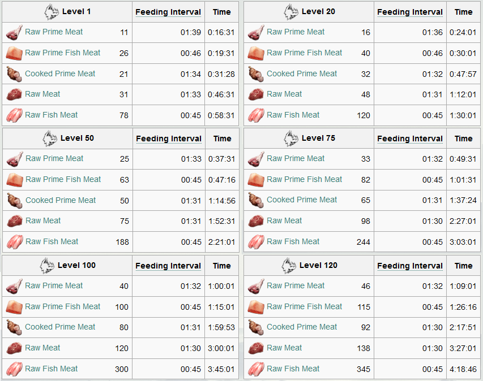Screen dimensions: 483x381
Task: Click Feeding Interval header in Level 50 table
Action: [169, 138]
